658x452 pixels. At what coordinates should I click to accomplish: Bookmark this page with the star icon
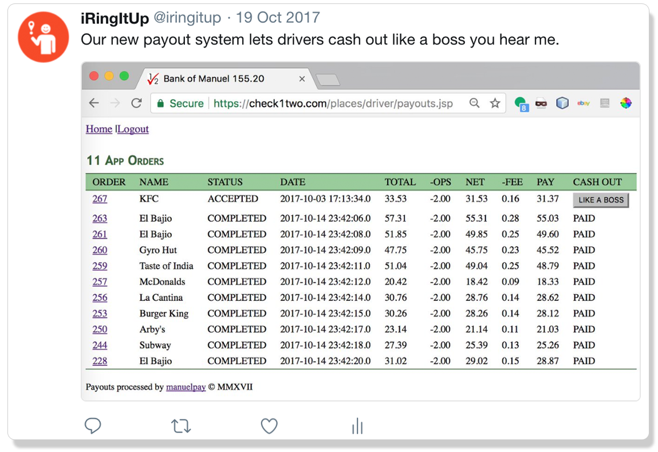tap(495, 104)
